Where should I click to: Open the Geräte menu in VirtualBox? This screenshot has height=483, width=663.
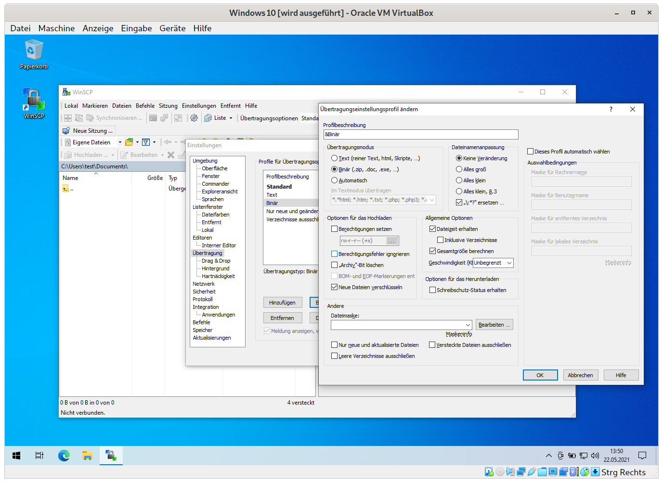coord(172,28)
